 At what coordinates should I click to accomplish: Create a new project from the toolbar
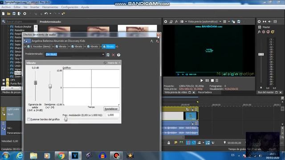[x=3, y=14]
